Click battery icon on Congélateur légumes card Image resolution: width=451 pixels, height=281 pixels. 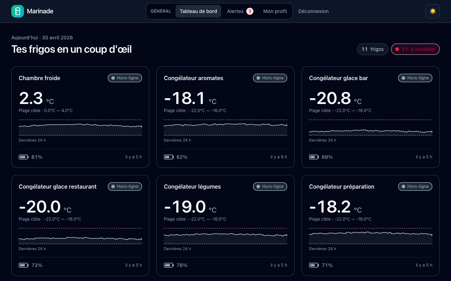169,265
